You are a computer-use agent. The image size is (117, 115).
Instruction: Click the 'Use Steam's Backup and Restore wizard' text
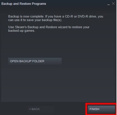click(49, 29)
